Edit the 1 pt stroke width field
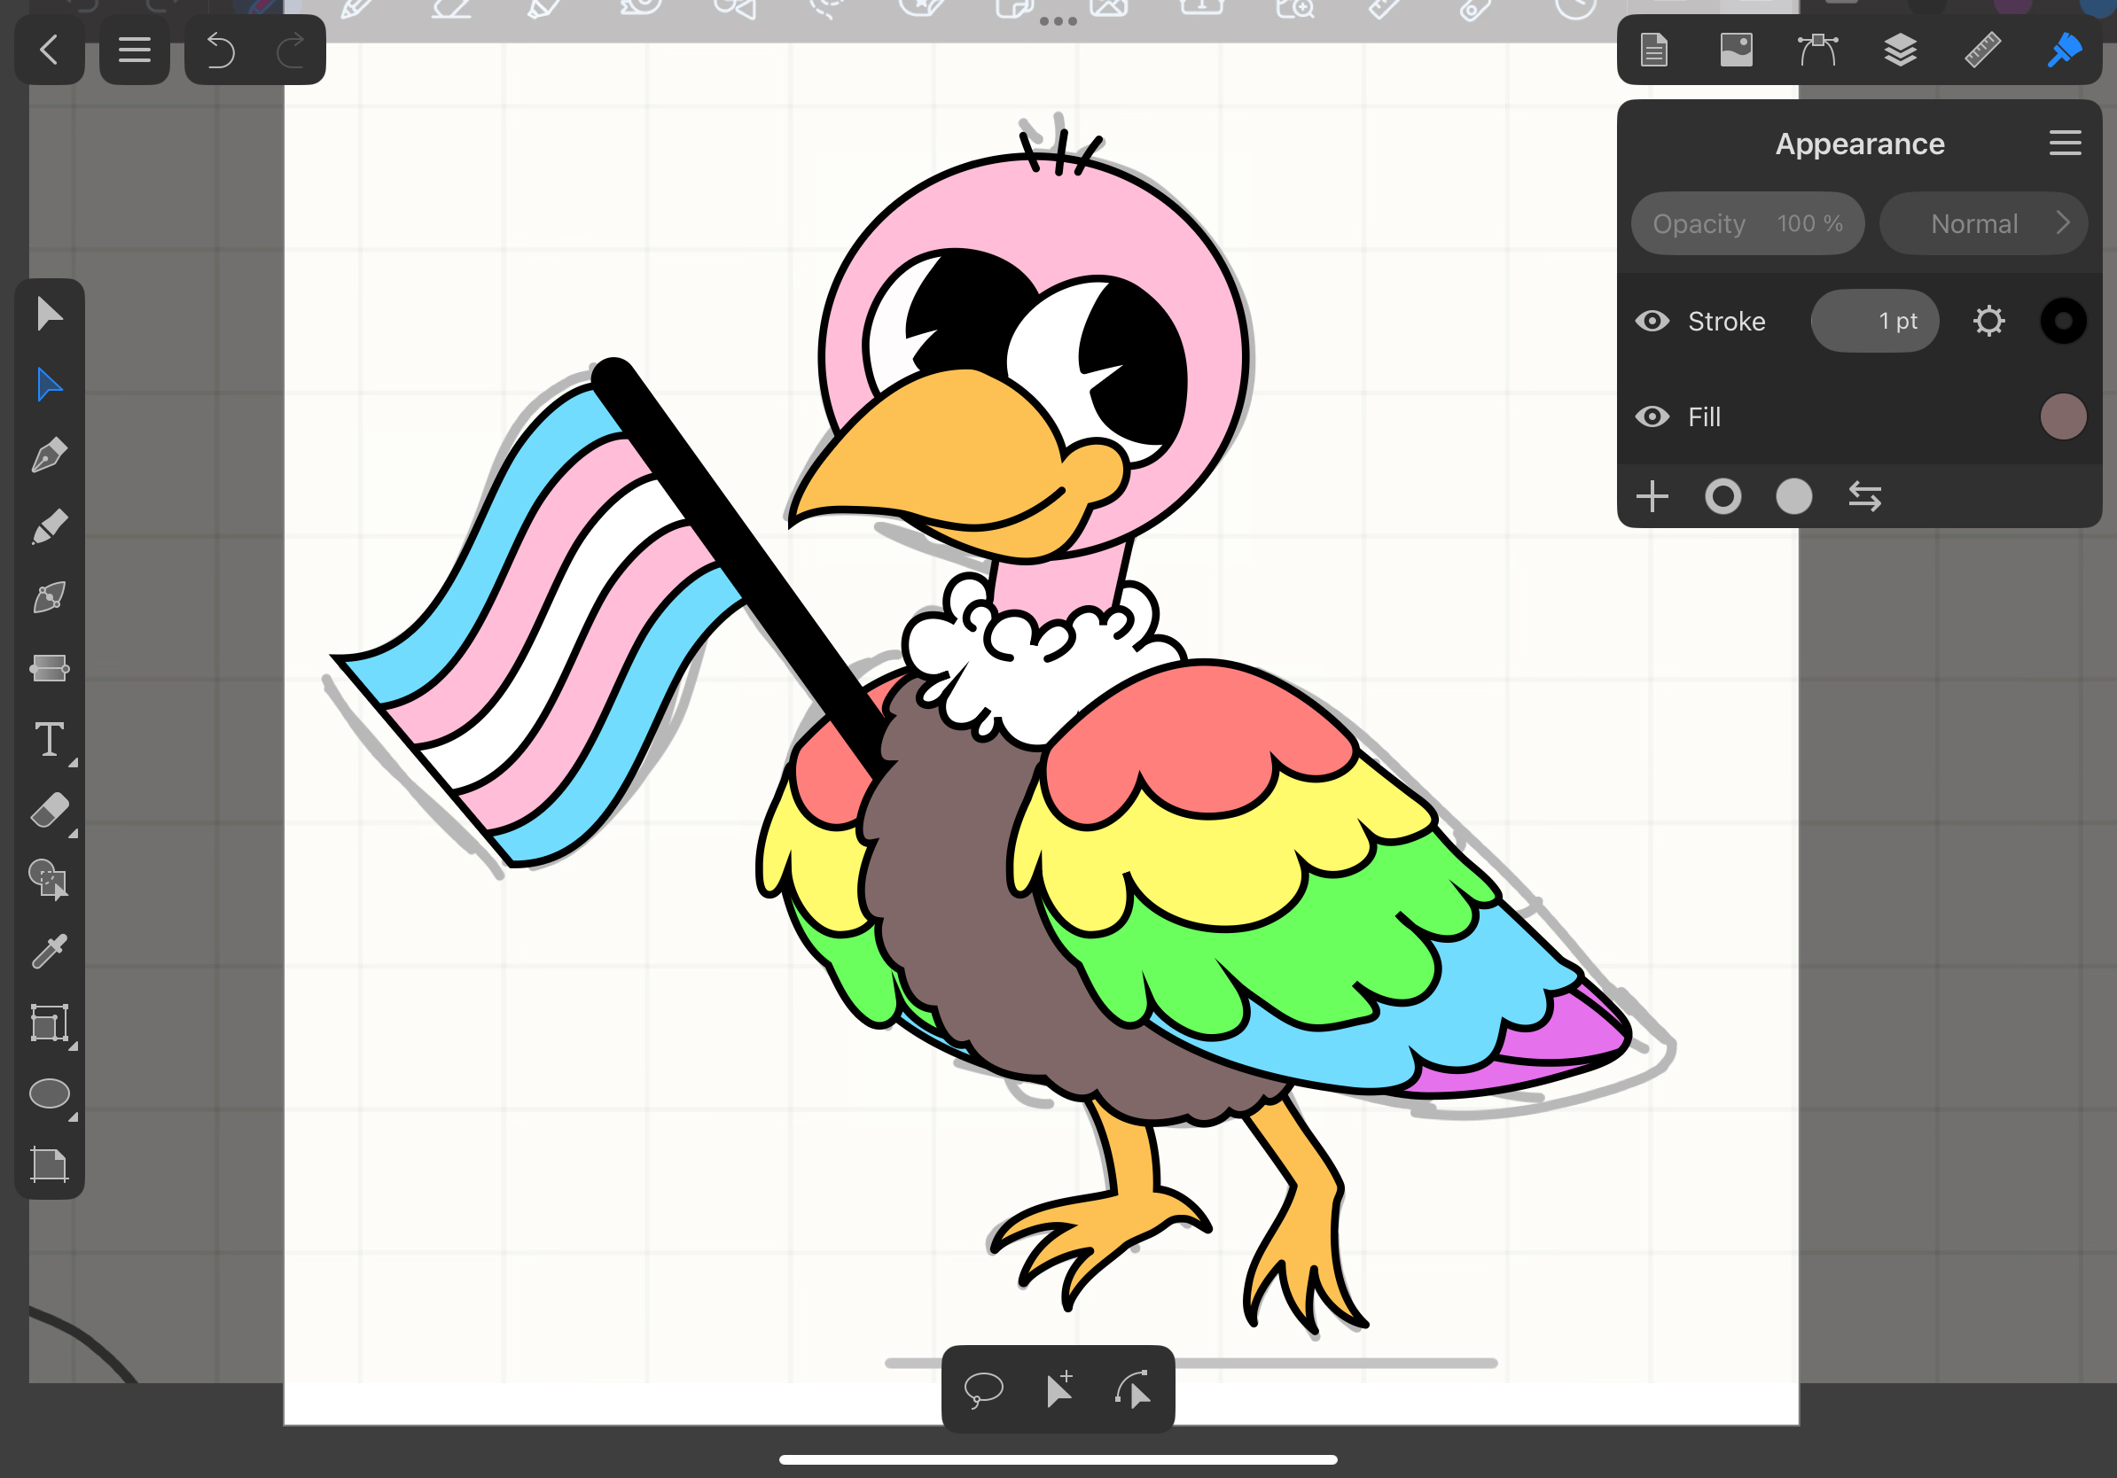The height and width of the screenshot is (1478, 2117). click(x=1874, y=321)
